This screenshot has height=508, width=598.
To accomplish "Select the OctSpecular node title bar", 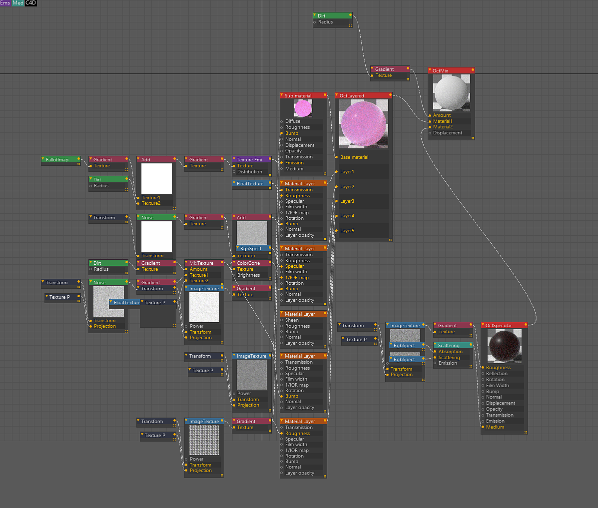I will coord(504,325).
